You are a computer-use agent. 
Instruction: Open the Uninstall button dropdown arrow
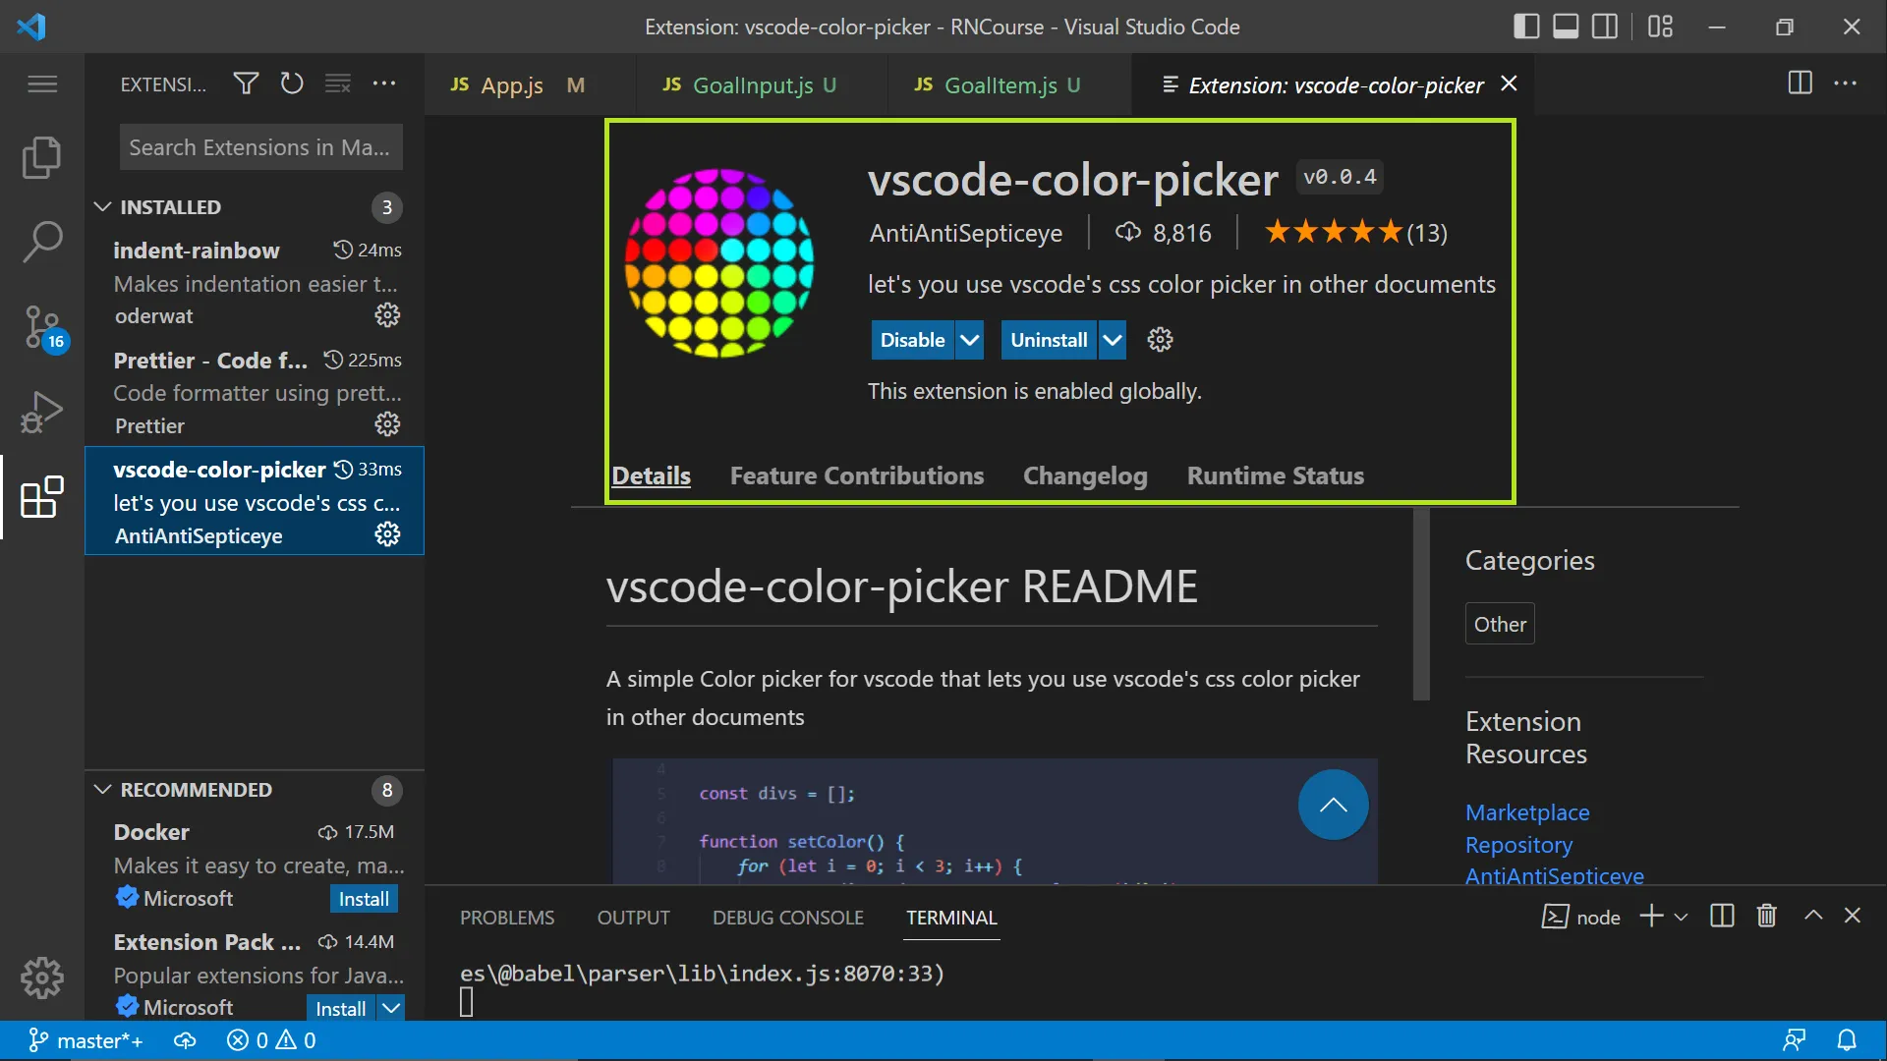pos(1112,340)
